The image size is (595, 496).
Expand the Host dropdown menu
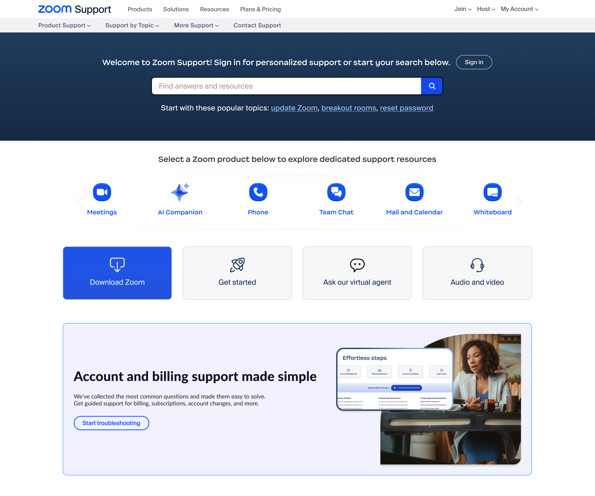tap(486, 9)
